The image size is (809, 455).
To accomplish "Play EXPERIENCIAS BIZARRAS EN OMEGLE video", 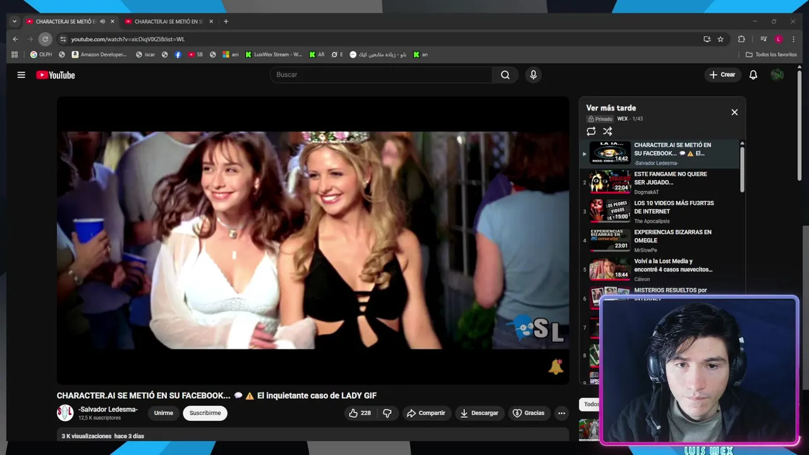I will pyautogui.click(x=661, y=240).
